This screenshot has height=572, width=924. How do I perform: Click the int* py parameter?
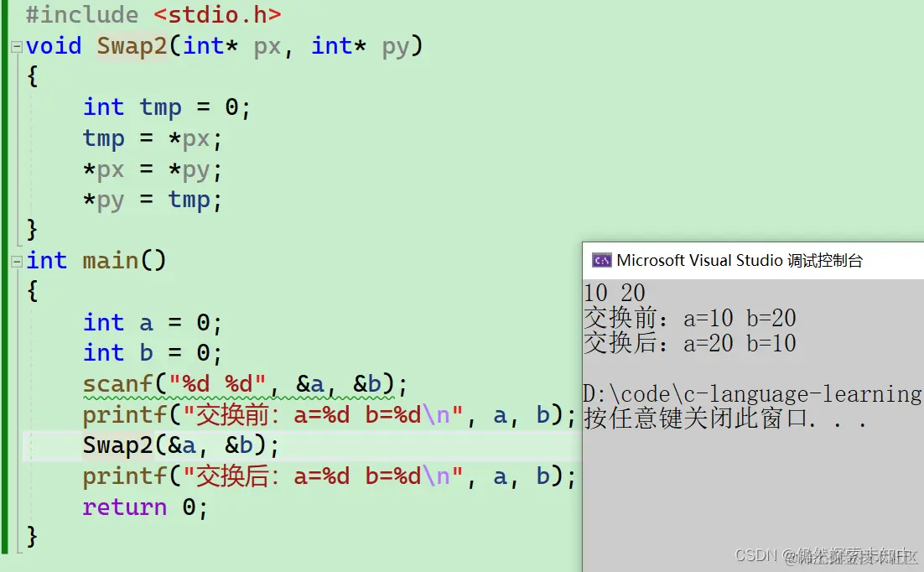pyautogui.click(x=361, y=46)
